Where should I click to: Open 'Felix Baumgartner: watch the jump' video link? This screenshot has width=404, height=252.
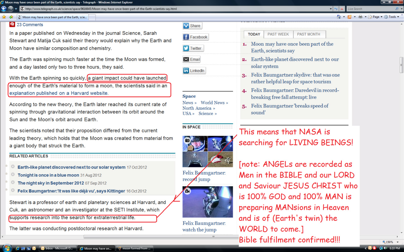click(x=204, y=226)
